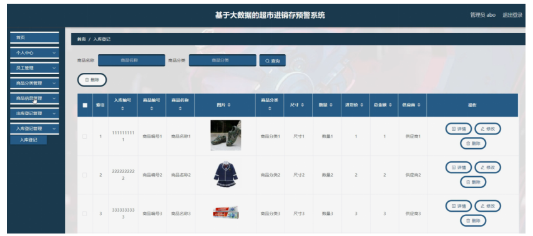Image resolution: width=533 pixels, height=236 pixels.
Task: Sort by 入库编号 column arrows
Action: pyautogui.click(x=123, y=108)
